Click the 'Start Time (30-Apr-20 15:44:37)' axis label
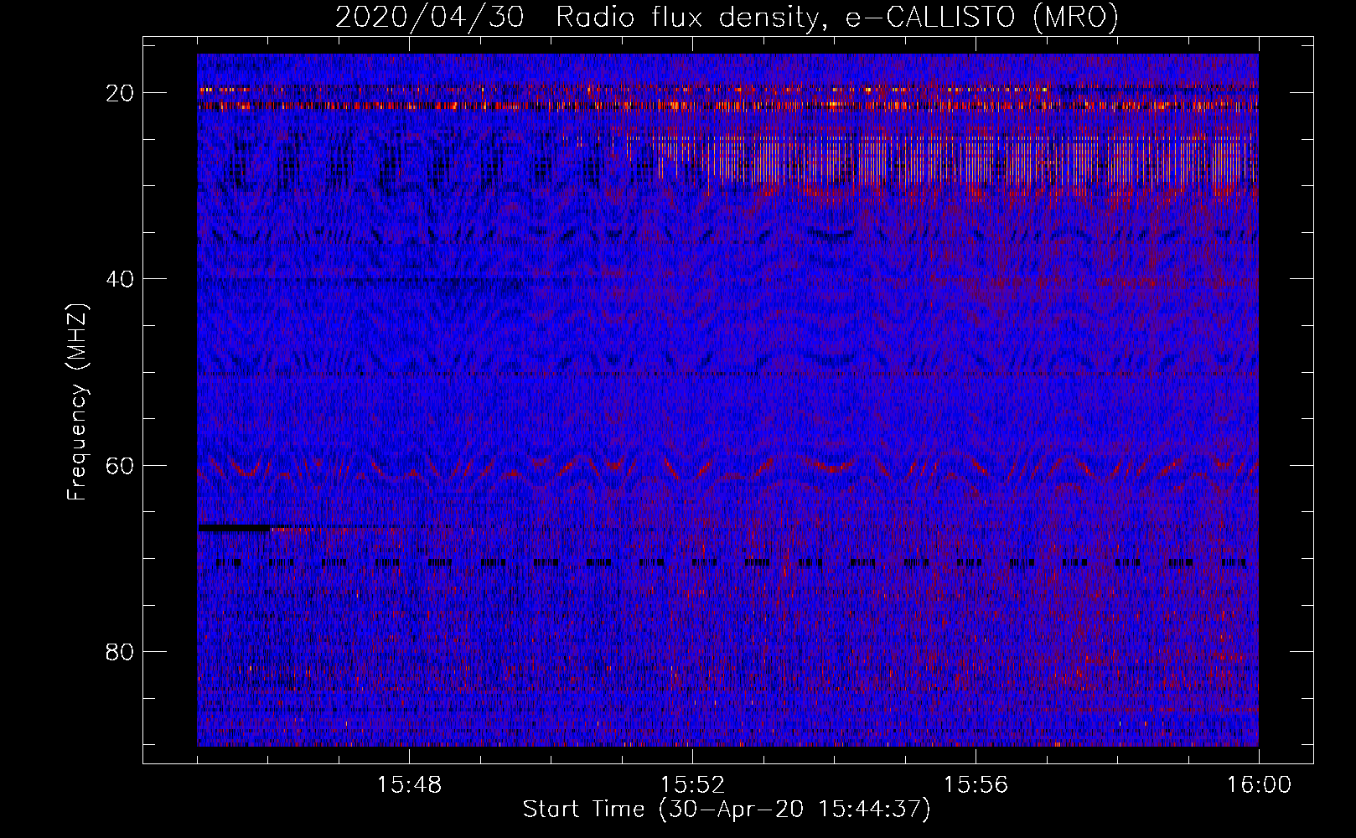 pyautogui.click(x=727, y=810)
